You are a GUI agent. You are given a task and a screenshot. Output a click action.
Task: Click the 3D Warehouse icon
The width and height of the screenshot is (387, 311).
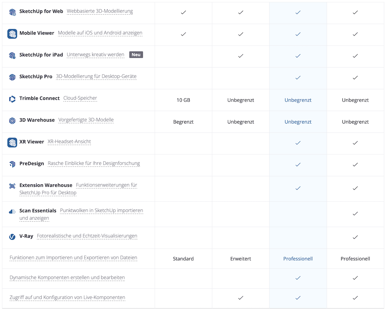pos(12,121)
